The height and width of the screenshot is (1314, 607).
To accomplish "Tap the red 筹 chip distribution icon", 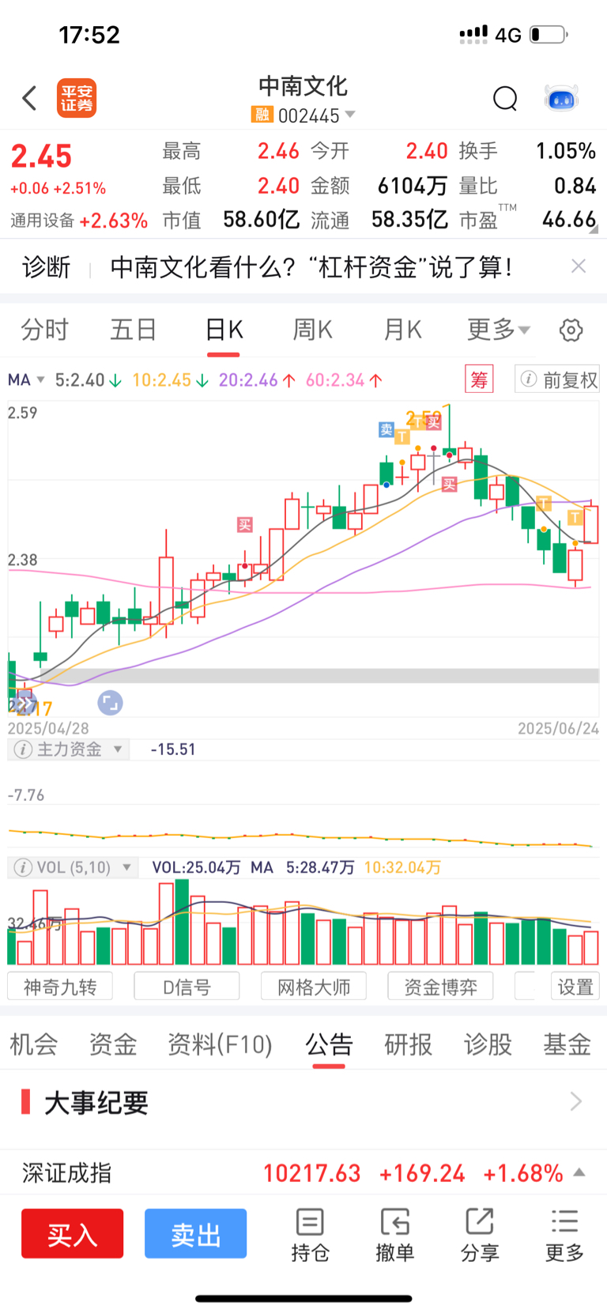I will click(479, 379).
